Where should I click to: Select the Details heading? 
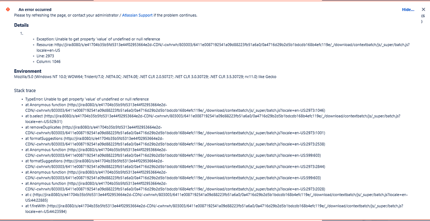pyautogui.click(x=22, y=25)
